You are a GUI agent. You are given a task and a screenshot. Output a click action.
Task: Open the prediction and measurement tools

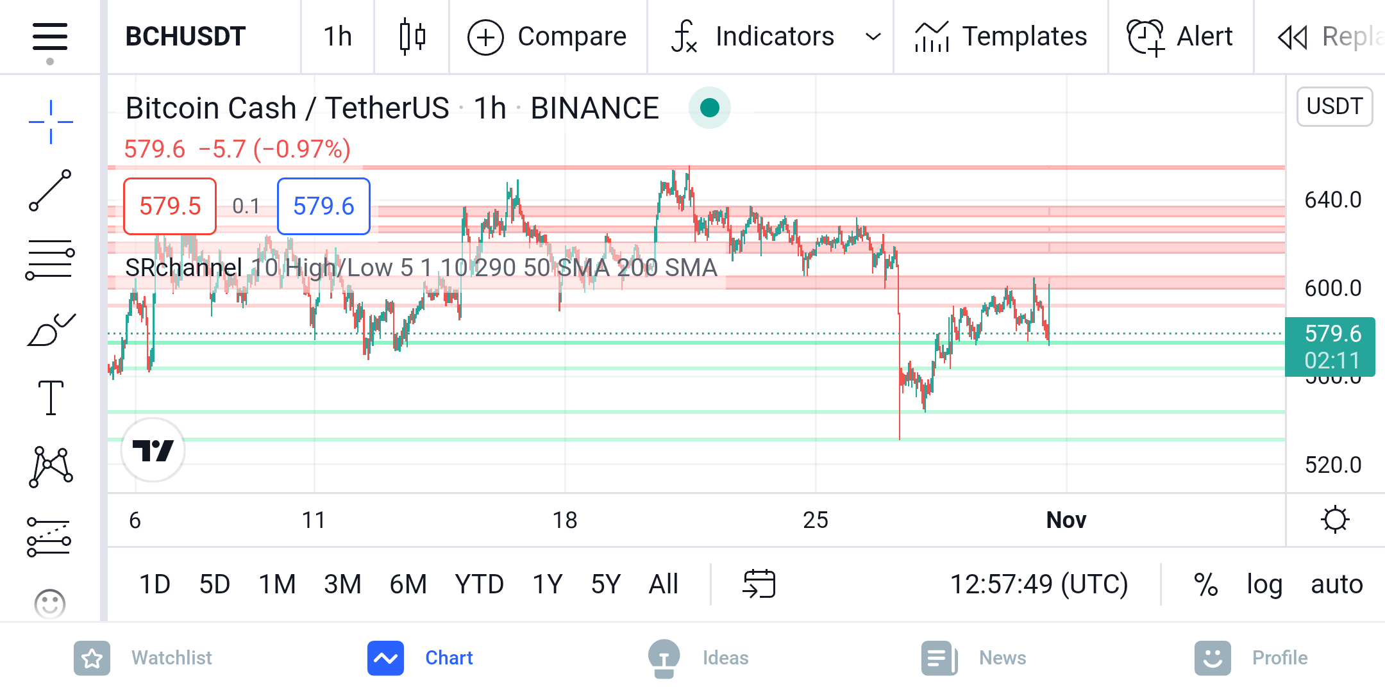coord(49,537)
